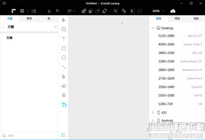This screenshot has width=205, height=140.
Task: Click the flip vertical icon
Action: pos(57,11)
